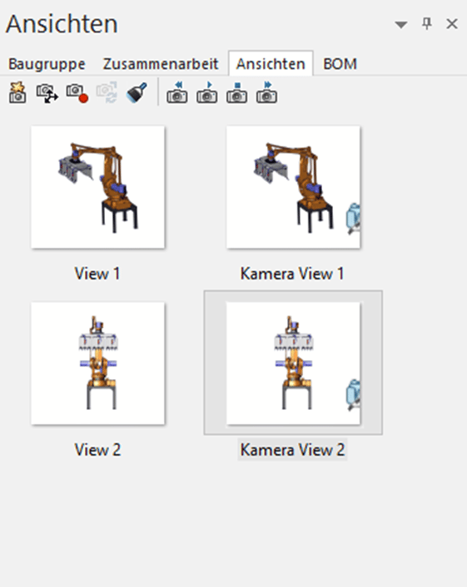Start recording with the red dot camera icon
The image size is (467, 587).
tap(77, 93)
